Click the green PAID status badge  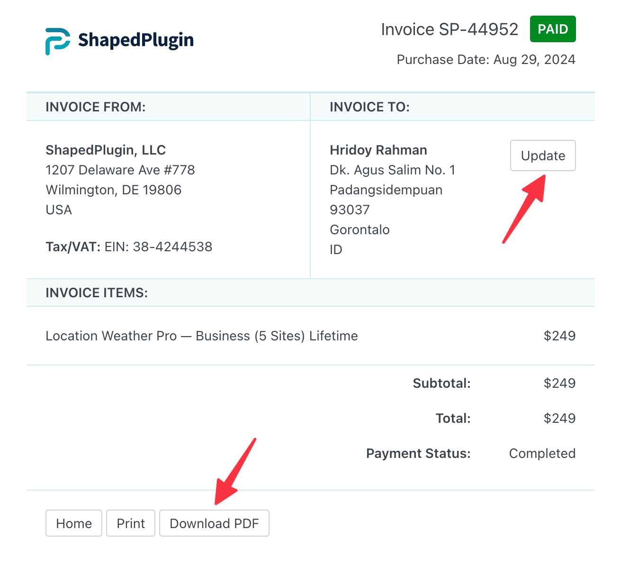point(553,29)
